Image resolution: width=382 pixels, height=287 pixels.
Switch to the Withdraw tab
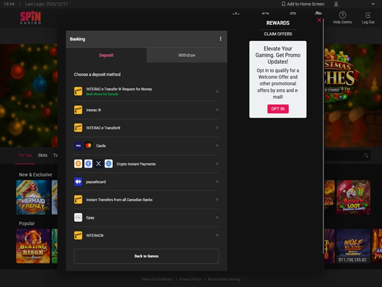tap(187, 55)
